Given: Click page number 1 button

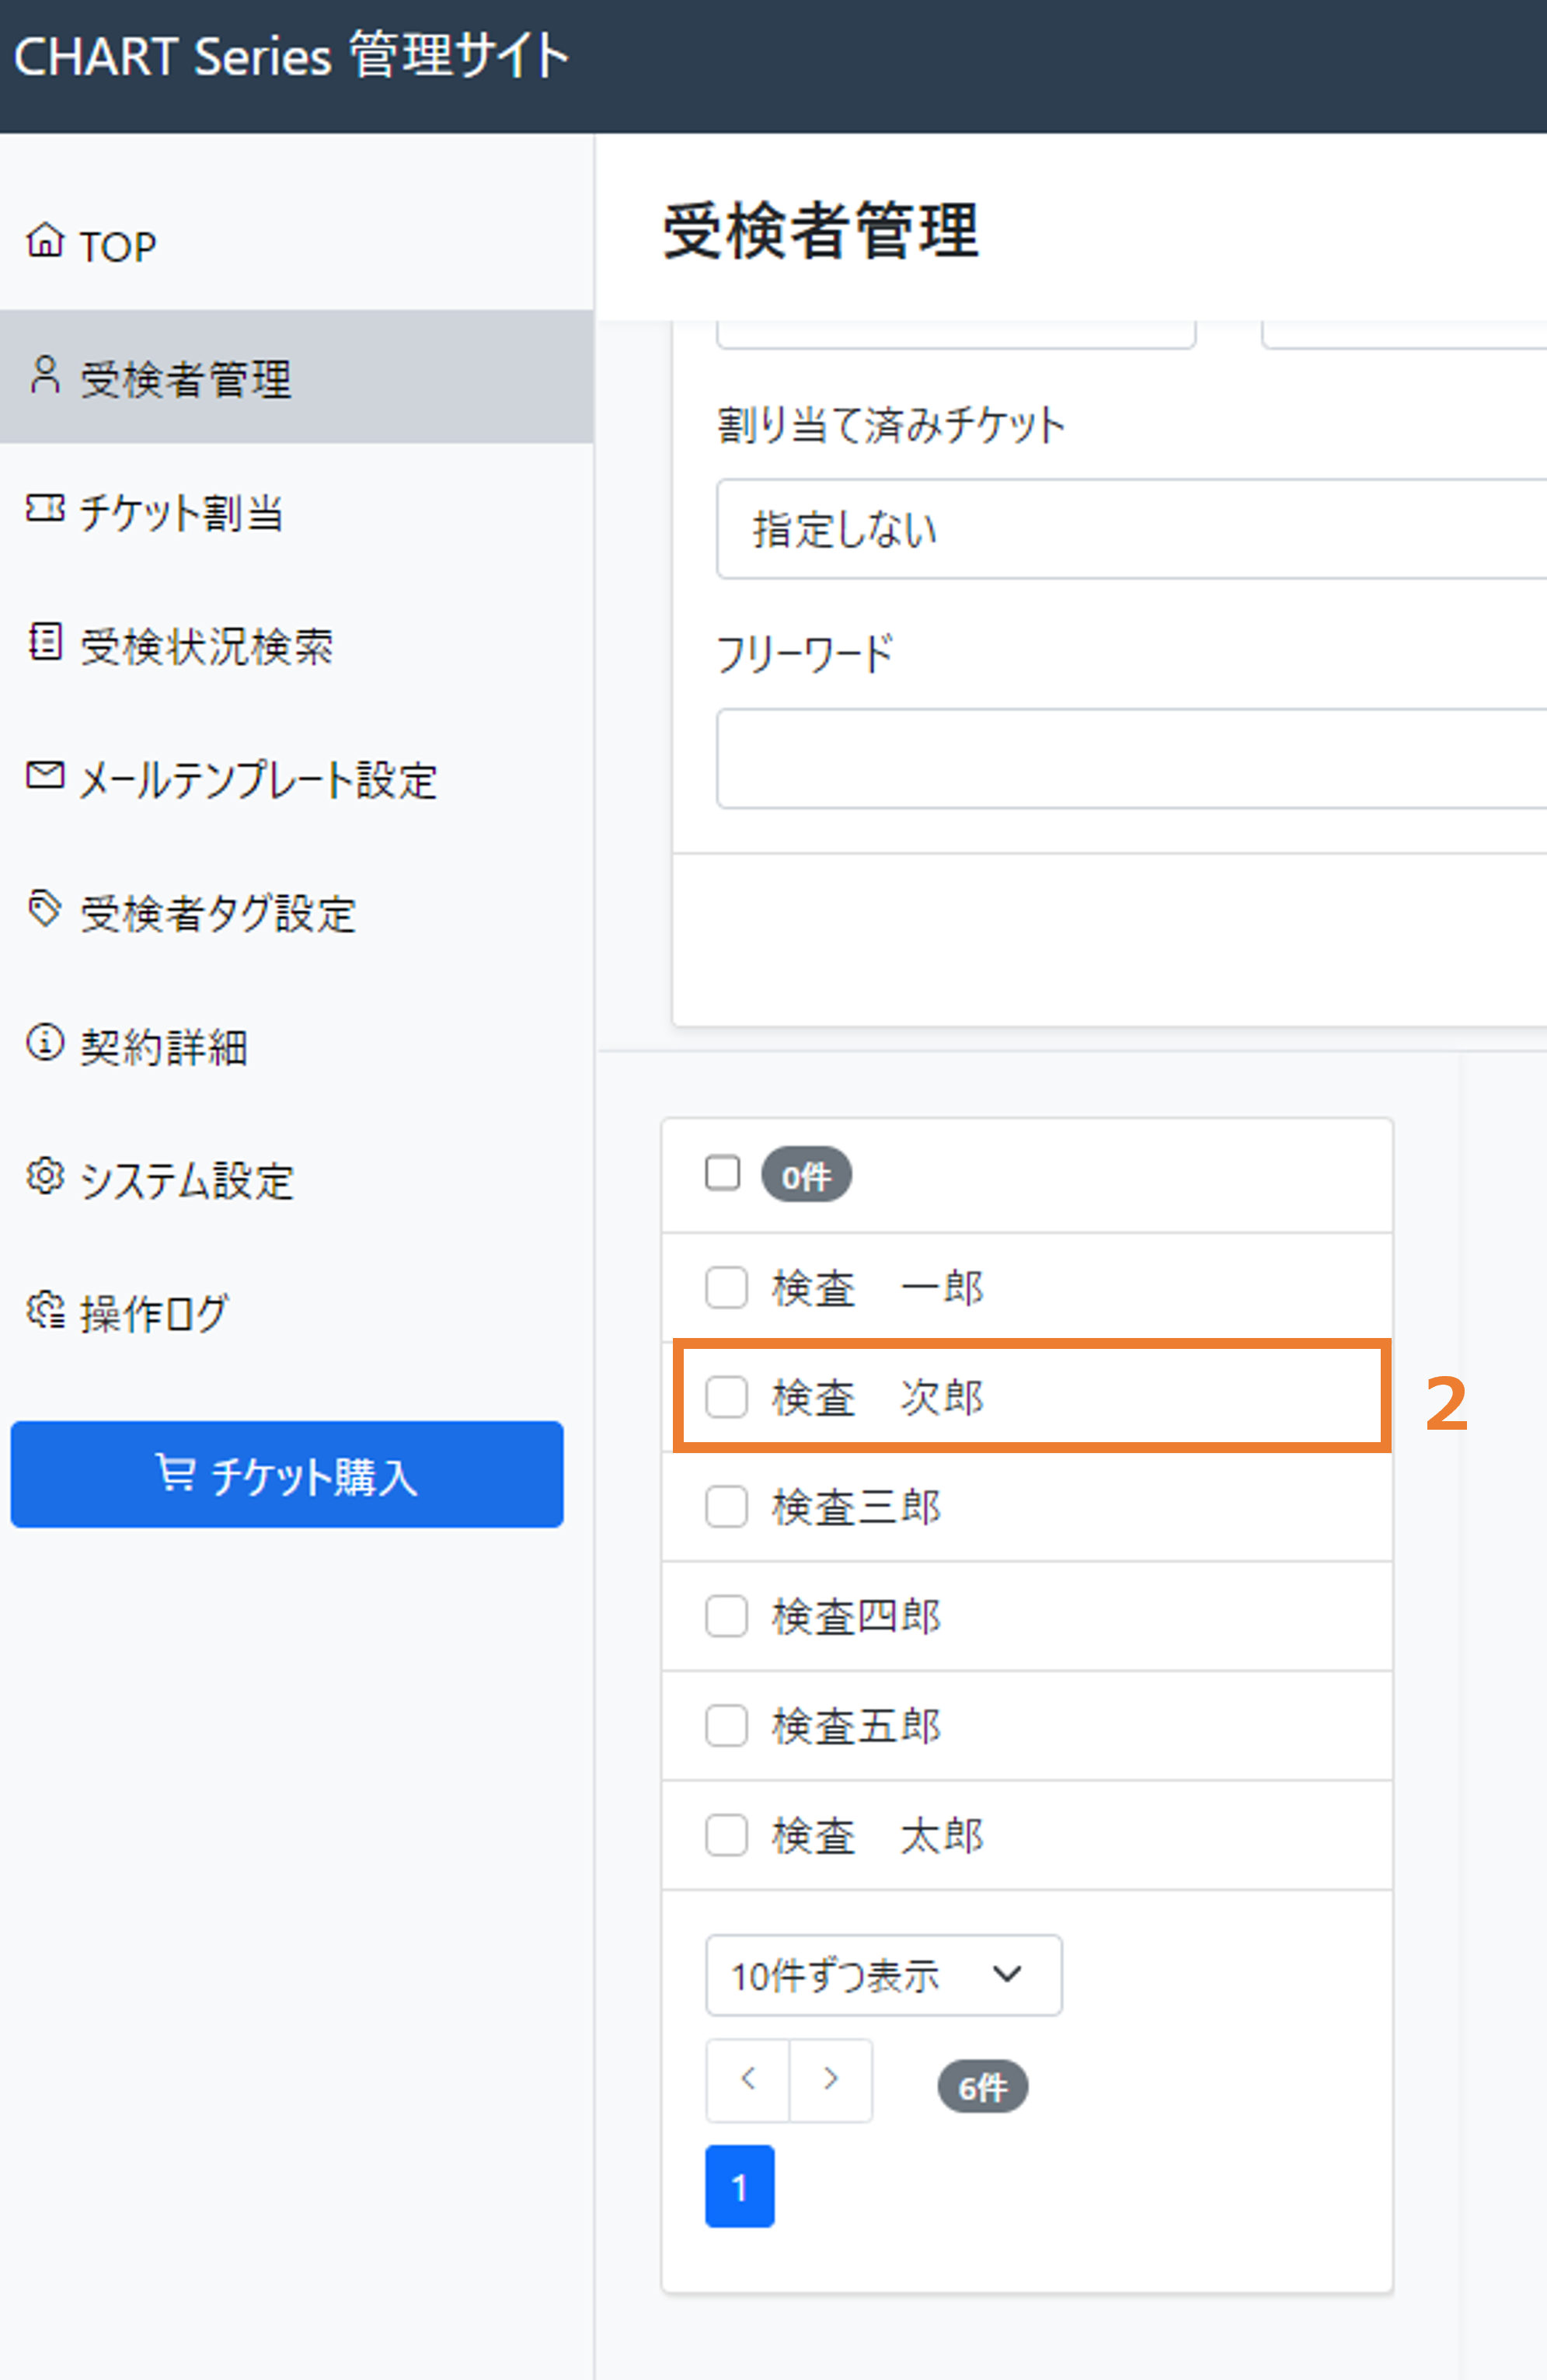Looking at the screenshot, I should pos(740,2186).
